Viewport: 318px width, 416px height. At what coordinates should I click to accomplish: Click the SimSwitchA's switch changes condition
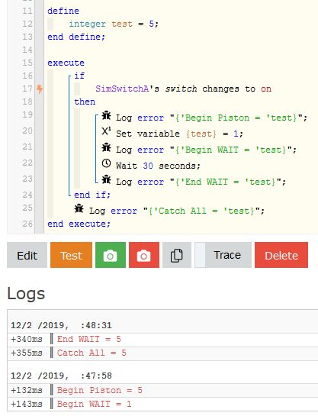pos(183,89)
